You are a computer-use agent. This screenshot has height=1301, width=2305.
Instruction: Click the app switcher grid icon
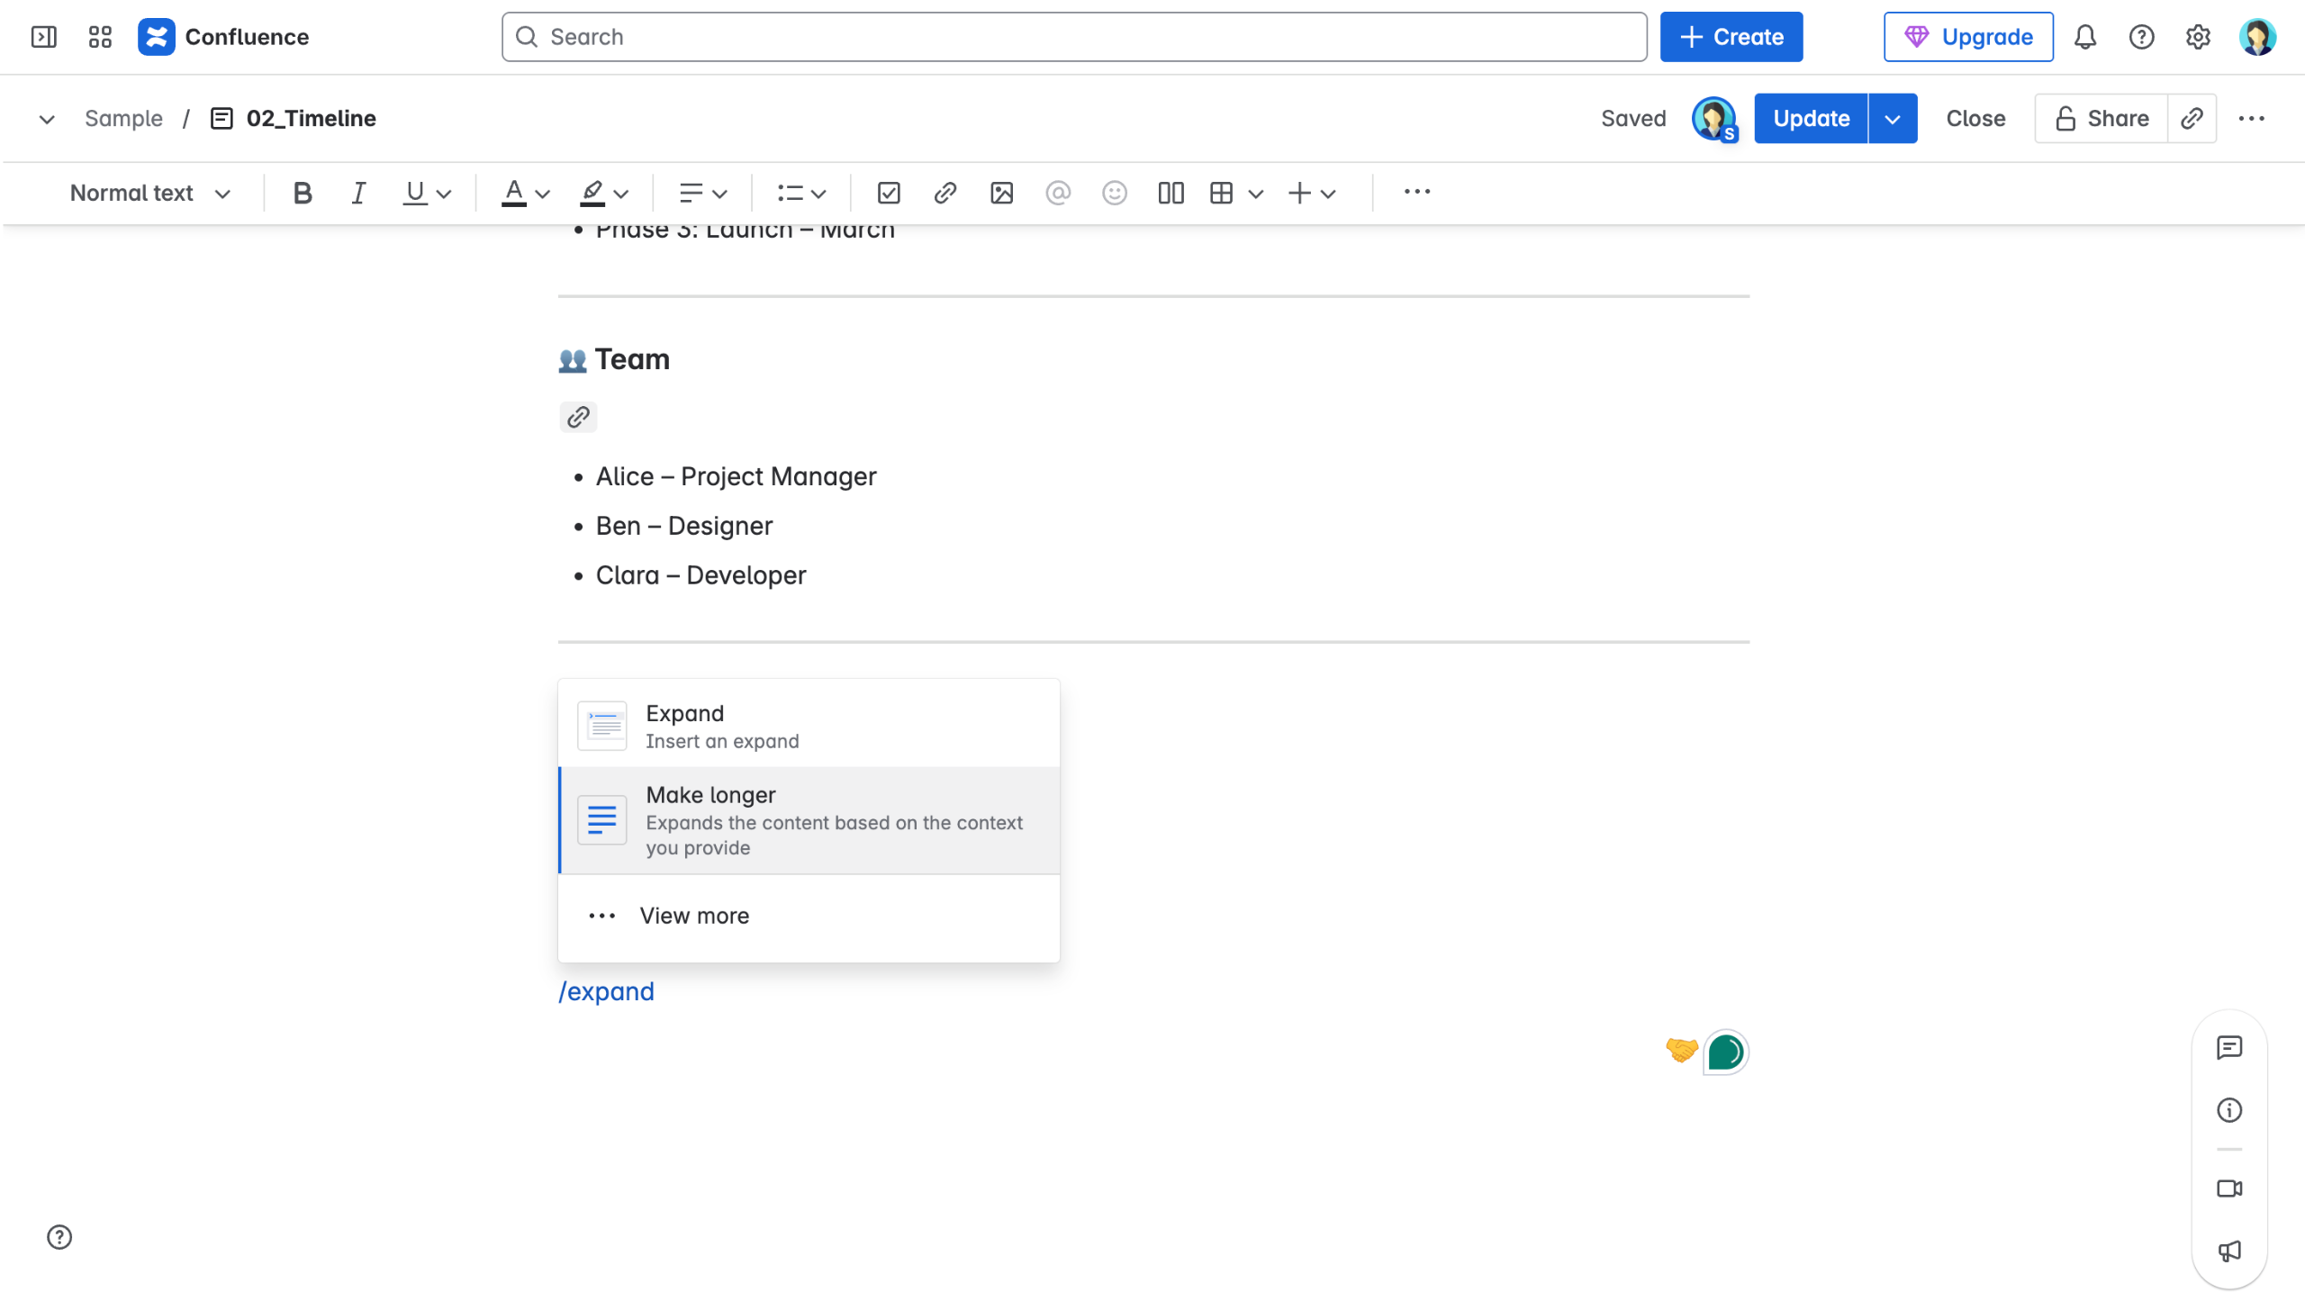[100, 37]
